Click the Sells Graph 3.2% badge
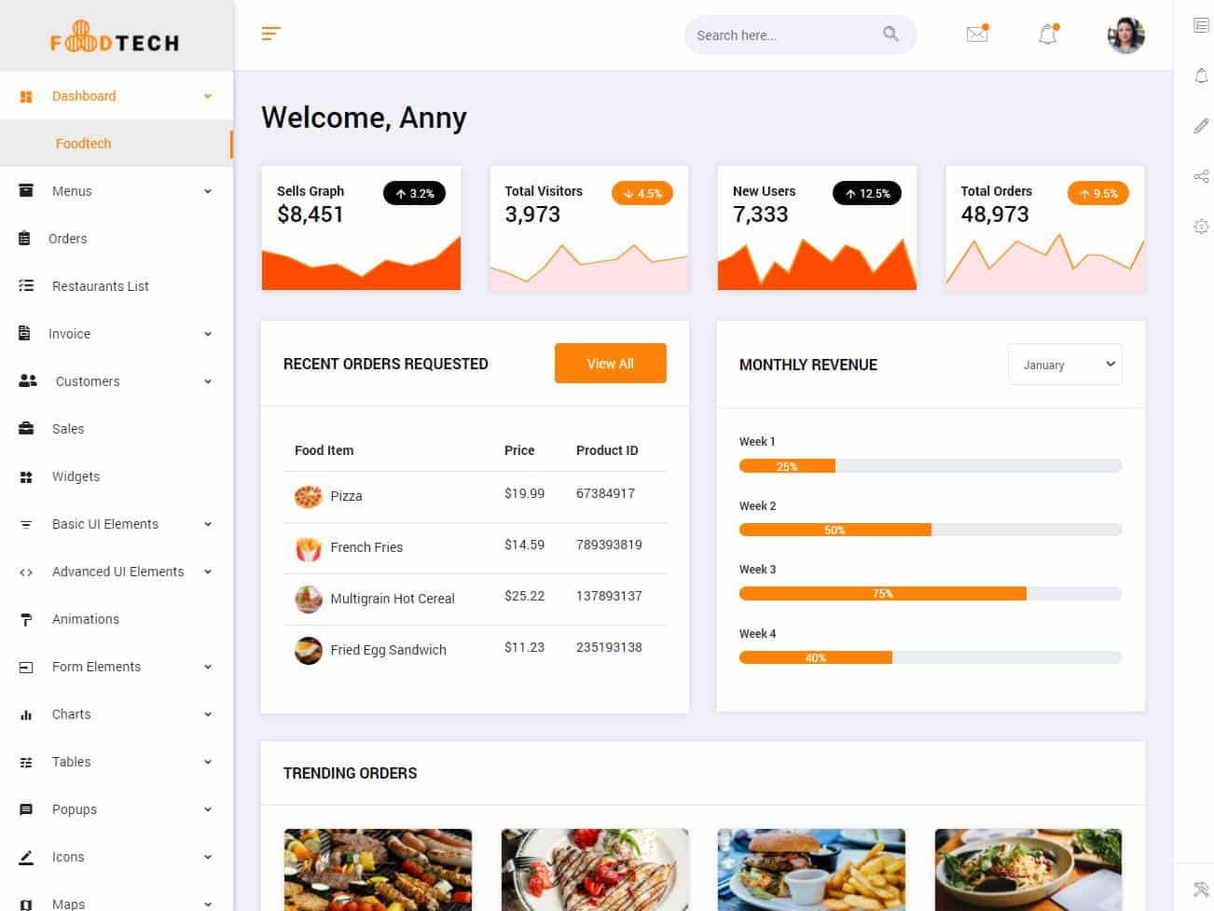 414,193
